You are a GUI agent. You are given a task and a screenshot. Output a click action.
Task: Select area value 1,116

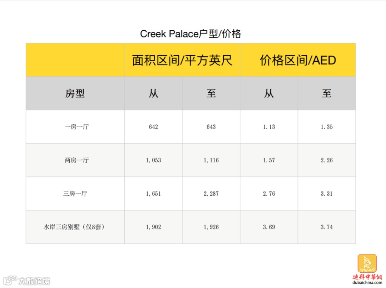(x=211, y=160)
